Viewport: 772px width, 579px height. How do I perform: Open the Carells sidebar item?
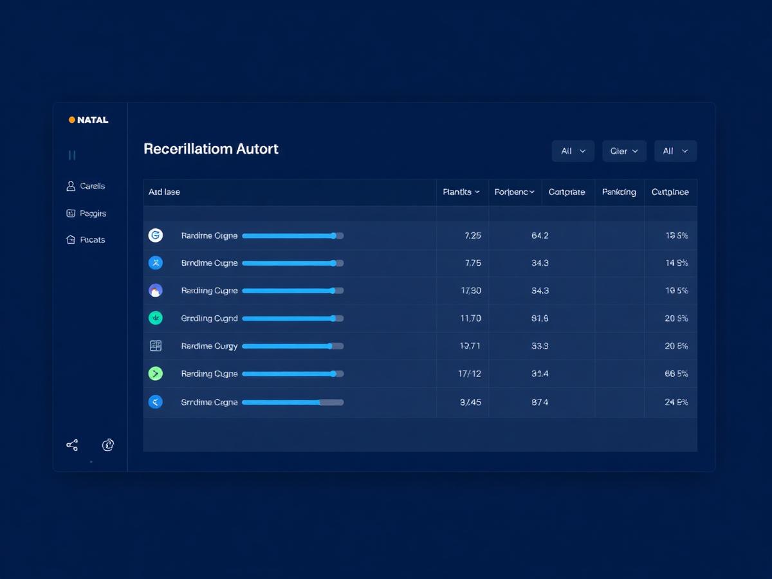click(86, 186)
